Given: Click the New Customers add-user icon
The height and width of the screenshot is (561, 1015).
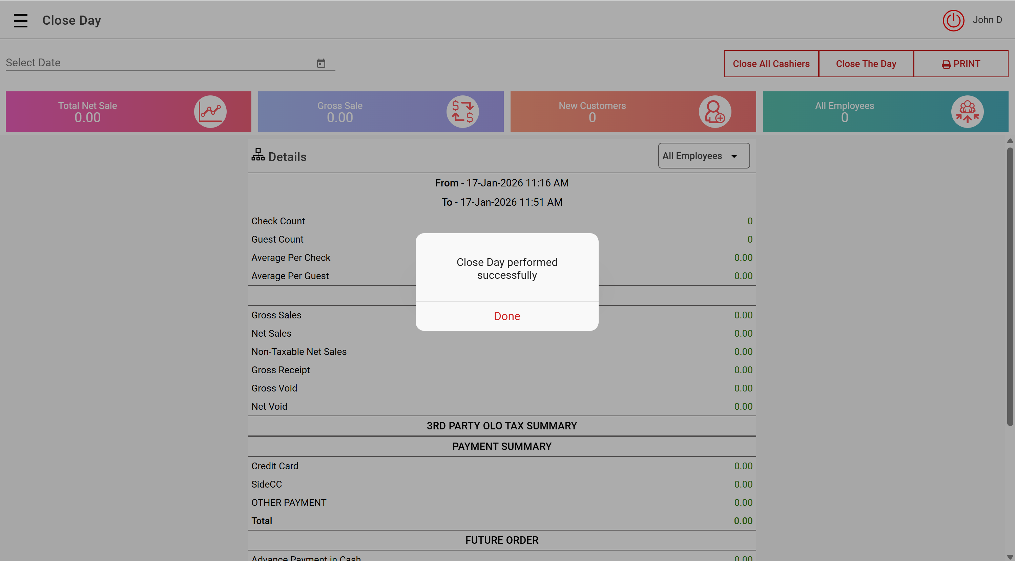Looking at the screenshot, I should pos(715,112).
